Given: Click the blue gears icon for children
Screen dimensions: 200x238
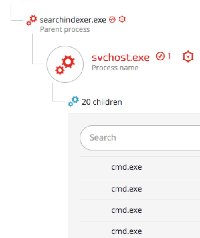Looking at the screenshot, I should coord(74,101).
